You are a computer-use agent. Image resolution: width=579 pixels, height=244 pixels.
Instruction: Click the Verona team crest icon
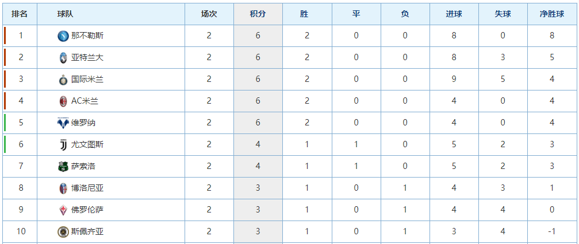tap(63, 123)
